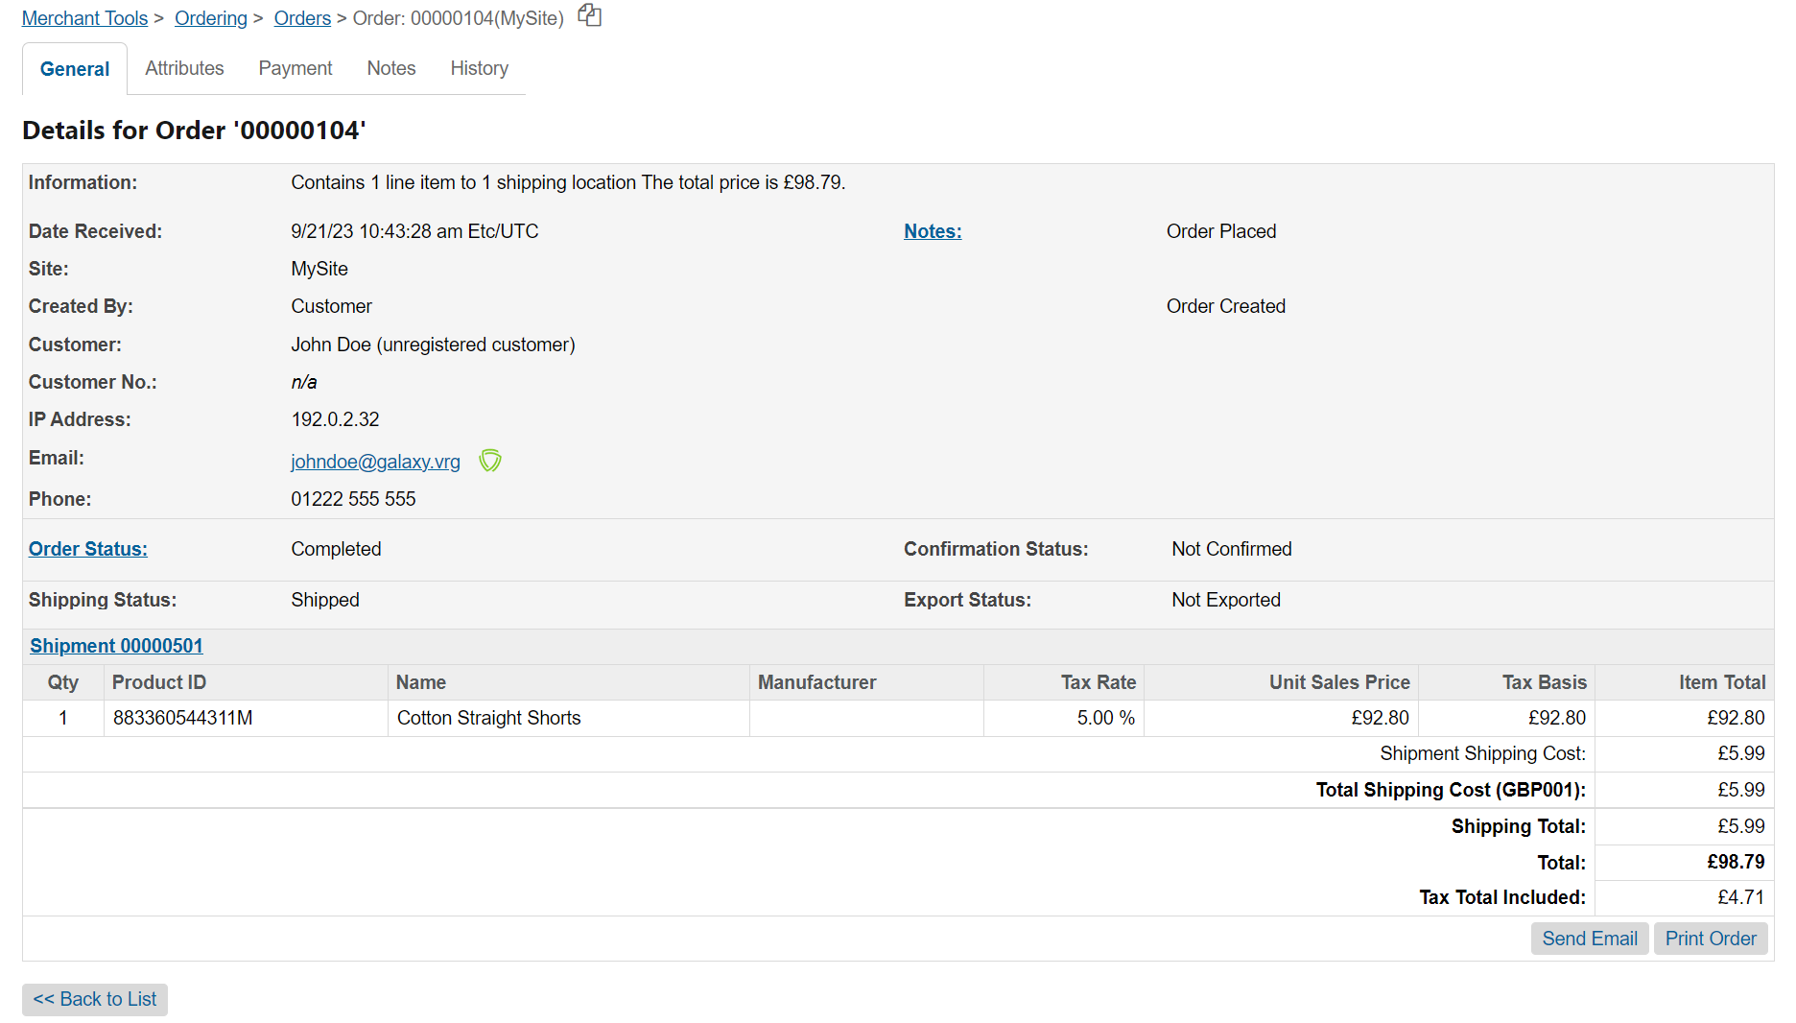This screenshot has height=1023, width=1796.
Task: Click product ID 883360544311M in the table
Action: tap(182, 718)
